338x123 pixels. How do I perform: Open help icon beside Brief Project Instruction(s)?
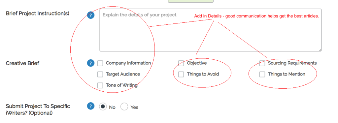click(x=91, y=15)
